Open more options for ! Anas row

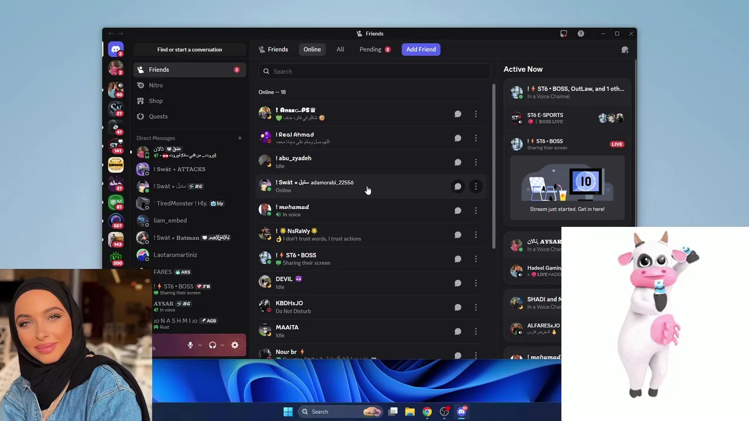point(476,114)
